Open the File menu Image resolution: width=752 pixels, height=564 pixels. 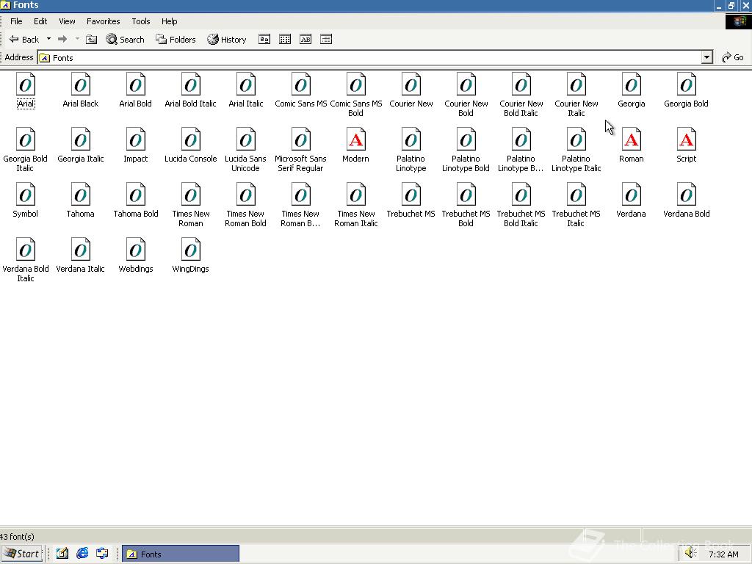(x=16, y=21)
